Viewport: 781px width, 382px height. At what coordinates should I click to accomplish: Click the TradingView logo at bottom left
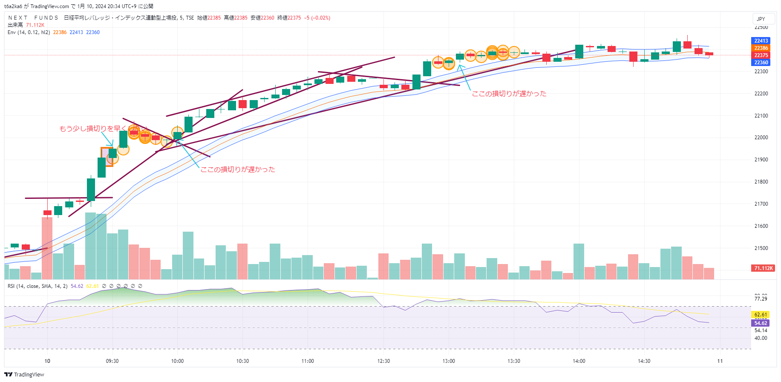24,374
